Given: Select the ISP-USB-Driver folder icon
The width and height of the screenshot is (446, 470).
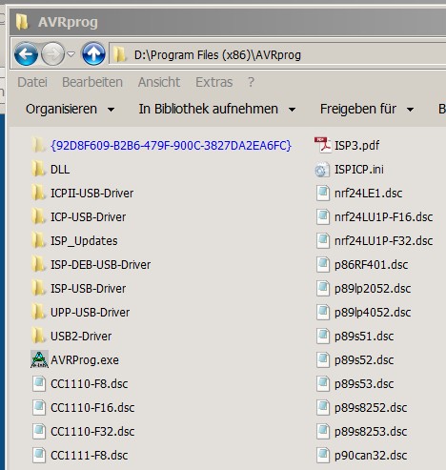Looking at the screenshot, I should [39, 288].
